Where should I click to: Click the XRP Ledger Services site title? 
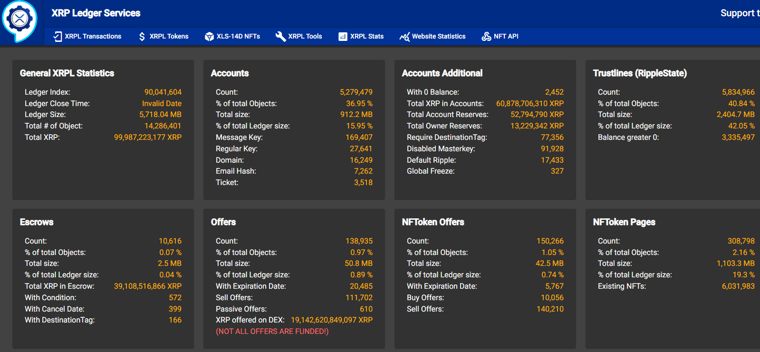[96, 13]
